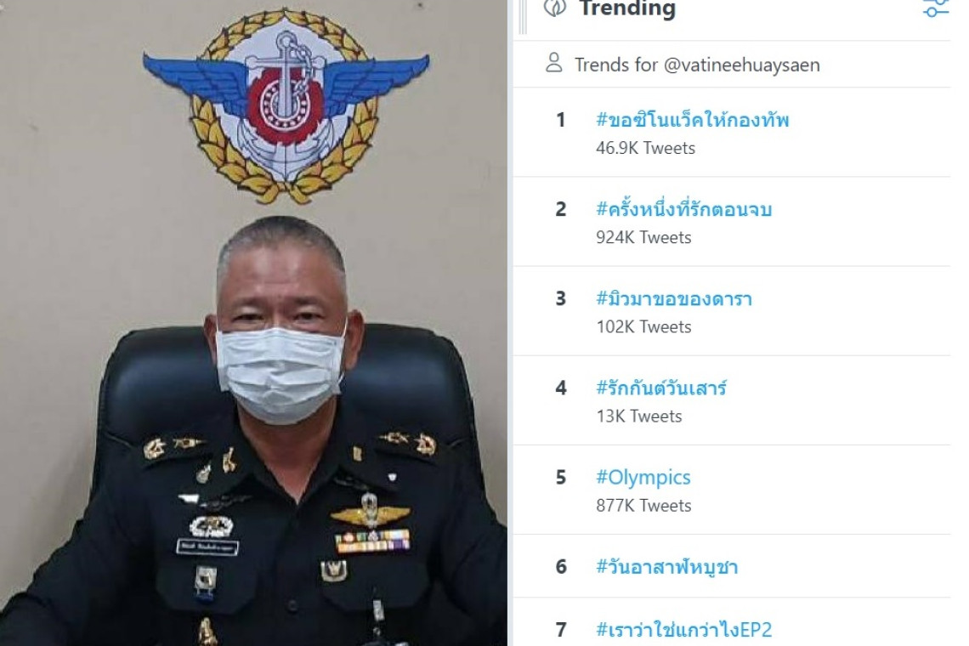
Task: Open hashtag #ขอซิโนแว็คให้กองทัพ
Action: [692, 120]
